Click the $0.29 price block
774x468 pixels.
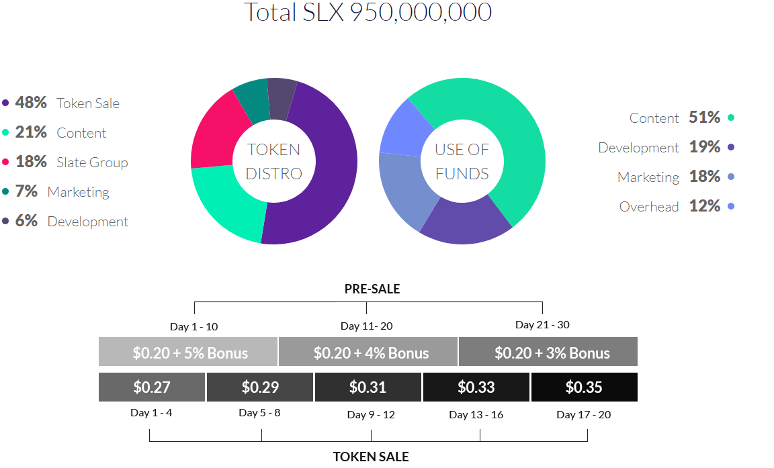pos(260,387)
